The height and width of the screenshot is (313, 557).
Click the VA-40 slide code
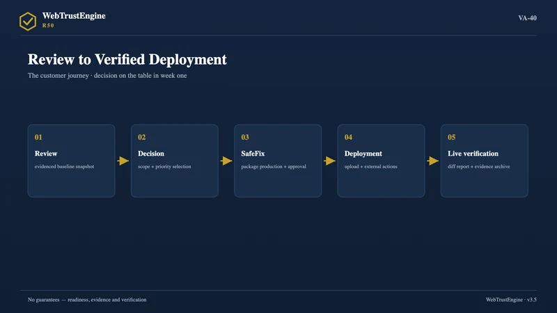coord(527,18)
